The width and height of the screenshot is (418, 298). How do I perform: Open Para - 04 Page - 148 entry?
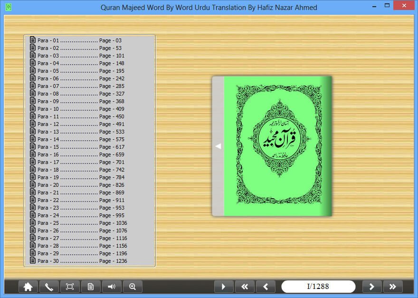[x=77, y=63]
